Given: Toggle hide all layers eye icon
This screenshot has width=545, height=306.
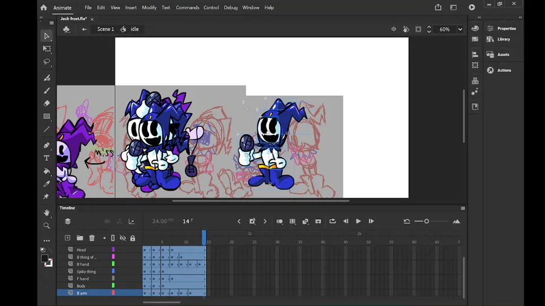Looking at the screenshot, I should (x=123, y=238).
